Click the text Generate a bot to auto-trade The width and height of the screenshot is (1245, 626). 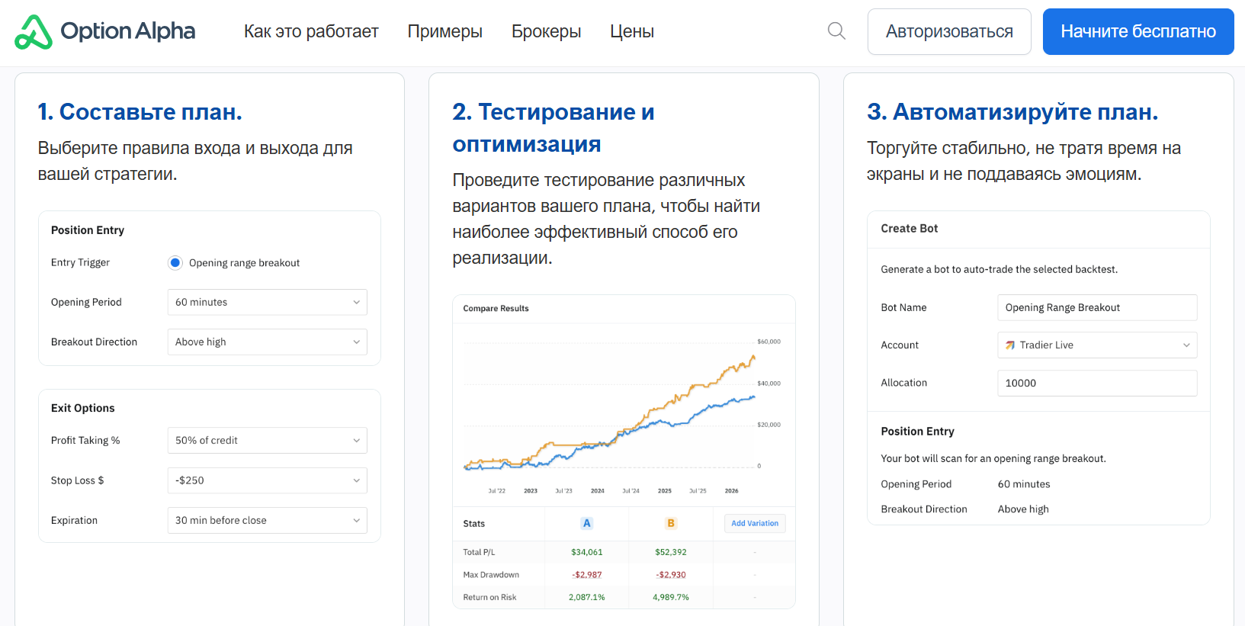(999, 269)
